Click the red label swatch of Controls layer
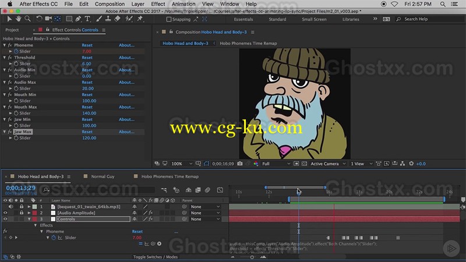 tap(34, 219)
